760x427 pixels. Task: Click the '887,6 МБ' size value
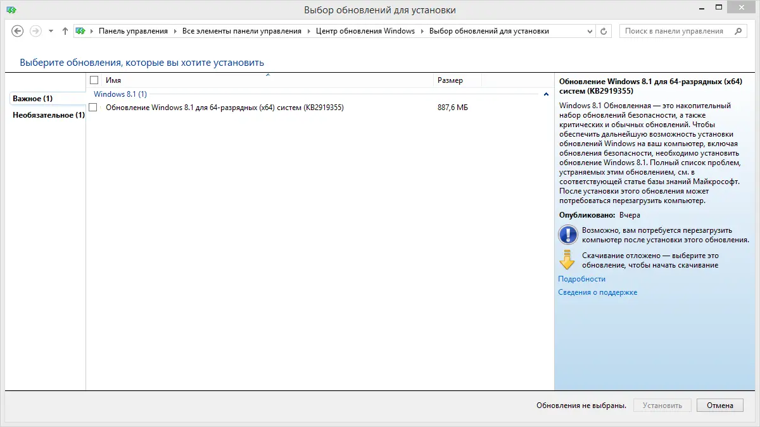pos(453,108)
